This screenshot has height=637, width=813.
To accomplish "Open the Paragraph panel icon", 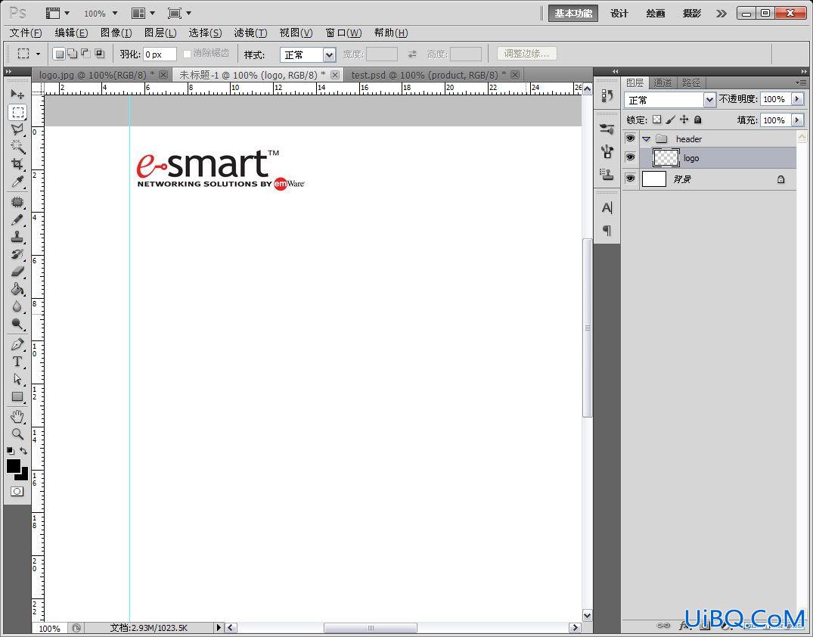I will point(607,230).
